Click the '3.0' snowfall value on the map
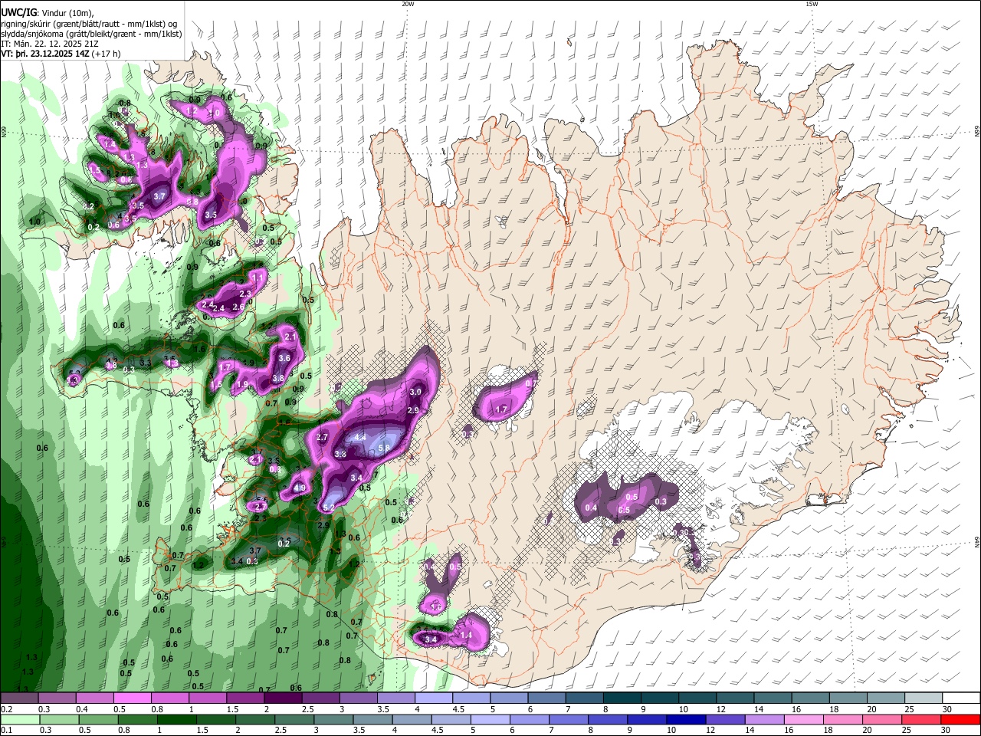The width and height of the screenshot is (981, 736). coord(415,392)
